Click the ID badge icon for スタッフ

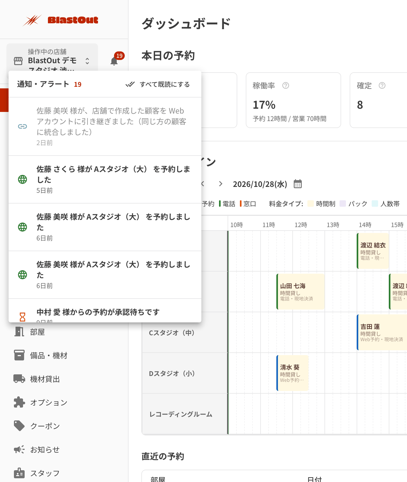point(19,473)
